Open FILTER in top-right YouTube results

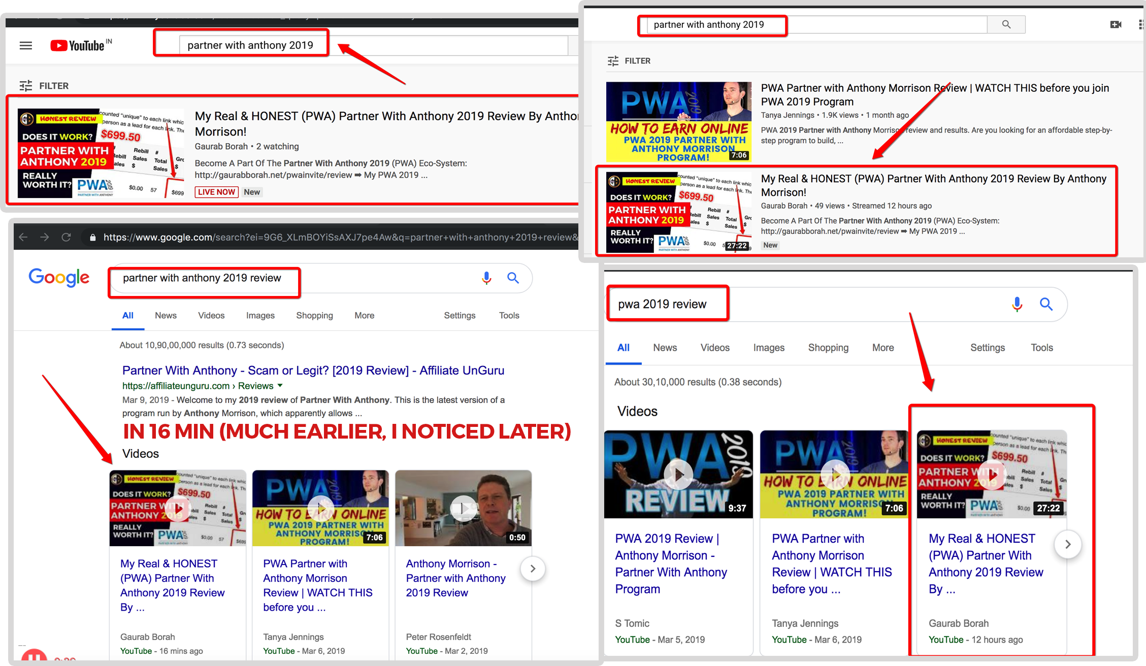629,61
